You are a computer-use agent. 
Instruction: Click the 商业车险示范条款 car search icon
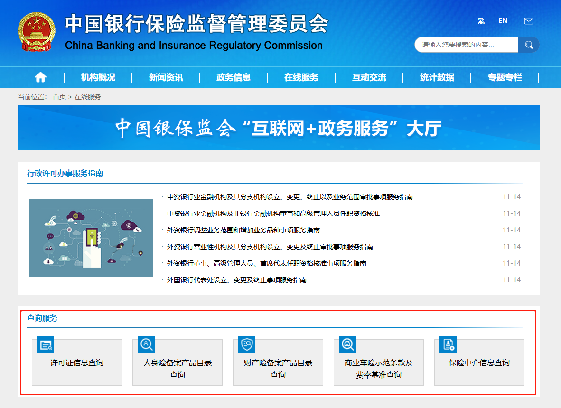[x=347, y=345]
